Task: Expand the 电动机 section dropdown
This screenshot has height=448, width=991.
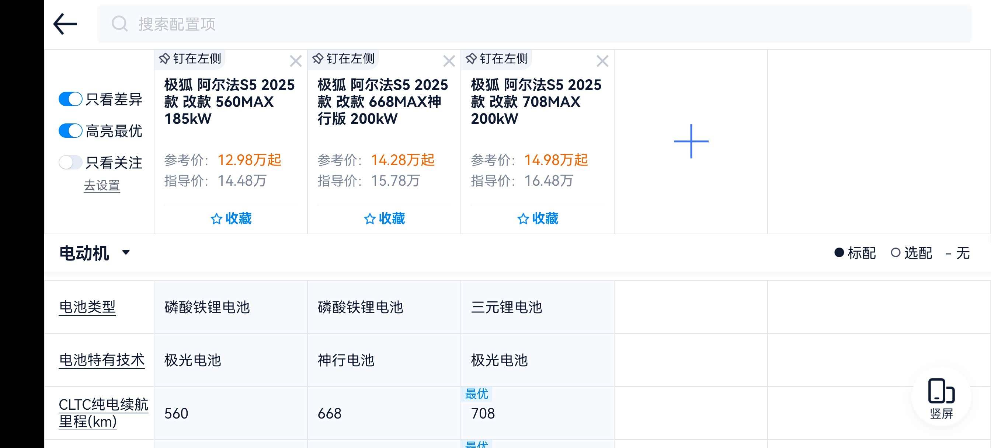Action: coord(126,253)
